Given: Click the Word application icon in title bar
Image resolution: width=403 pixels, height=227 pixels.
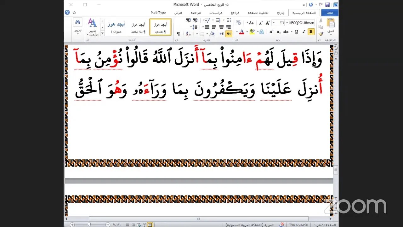Looking at the screenshot, I should (335, 5).
